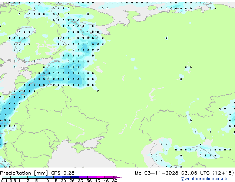Select the 40–45 mm magenta legend swatch
This screenshot has width=235, height=182.
point(100,177)
